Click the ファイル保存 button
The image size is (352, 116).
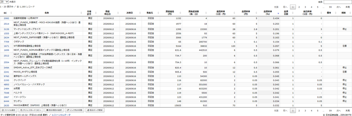(x=9, y=110)
